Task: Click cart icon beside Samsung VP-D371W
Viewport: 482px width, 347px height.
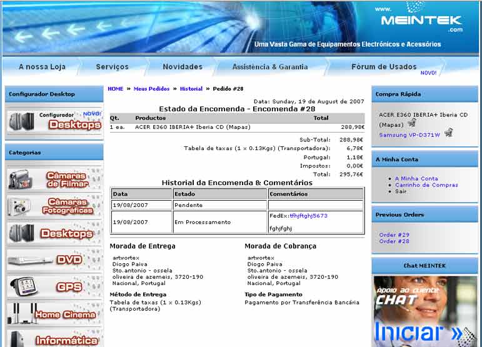Action: pos(448,133)
